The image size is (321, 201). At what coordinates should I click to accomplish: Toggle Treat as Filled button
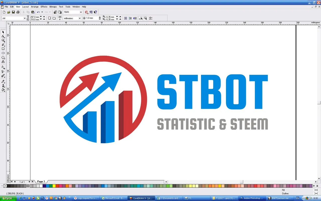pyautogui.click(x=145, y=18)
